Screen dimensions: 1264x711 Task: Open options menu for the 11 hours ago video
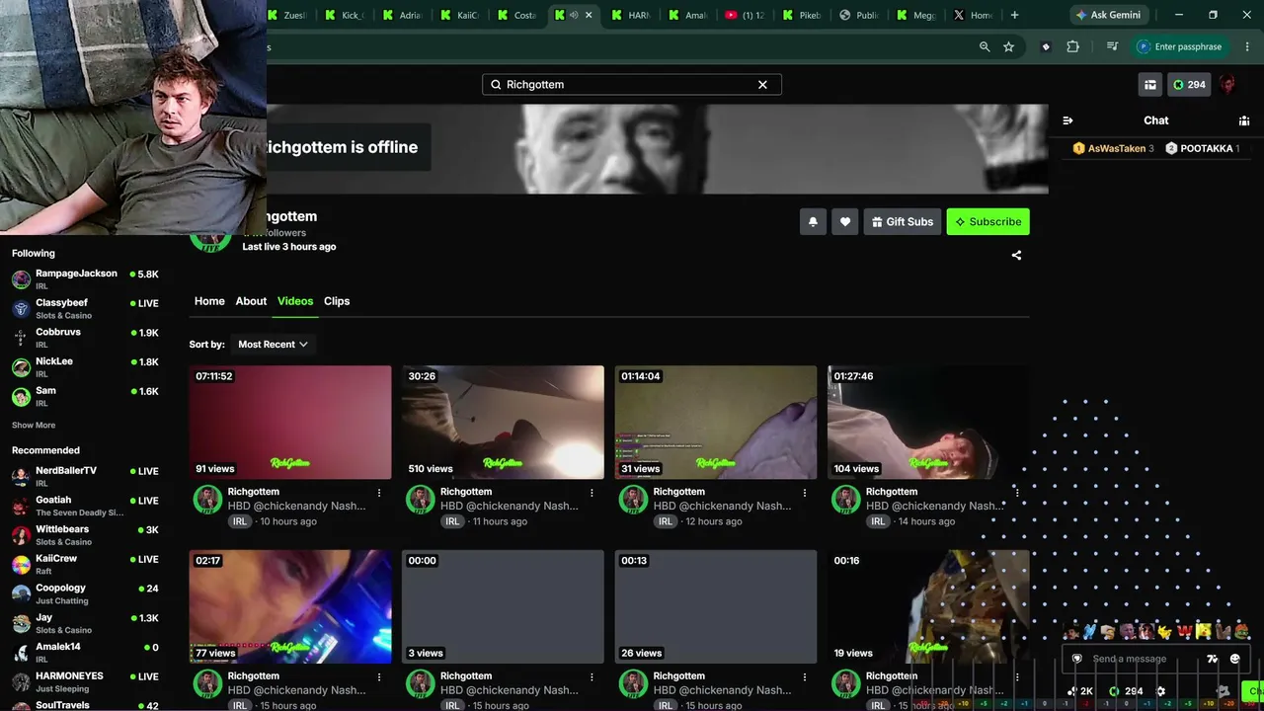(x=592, y=492)
